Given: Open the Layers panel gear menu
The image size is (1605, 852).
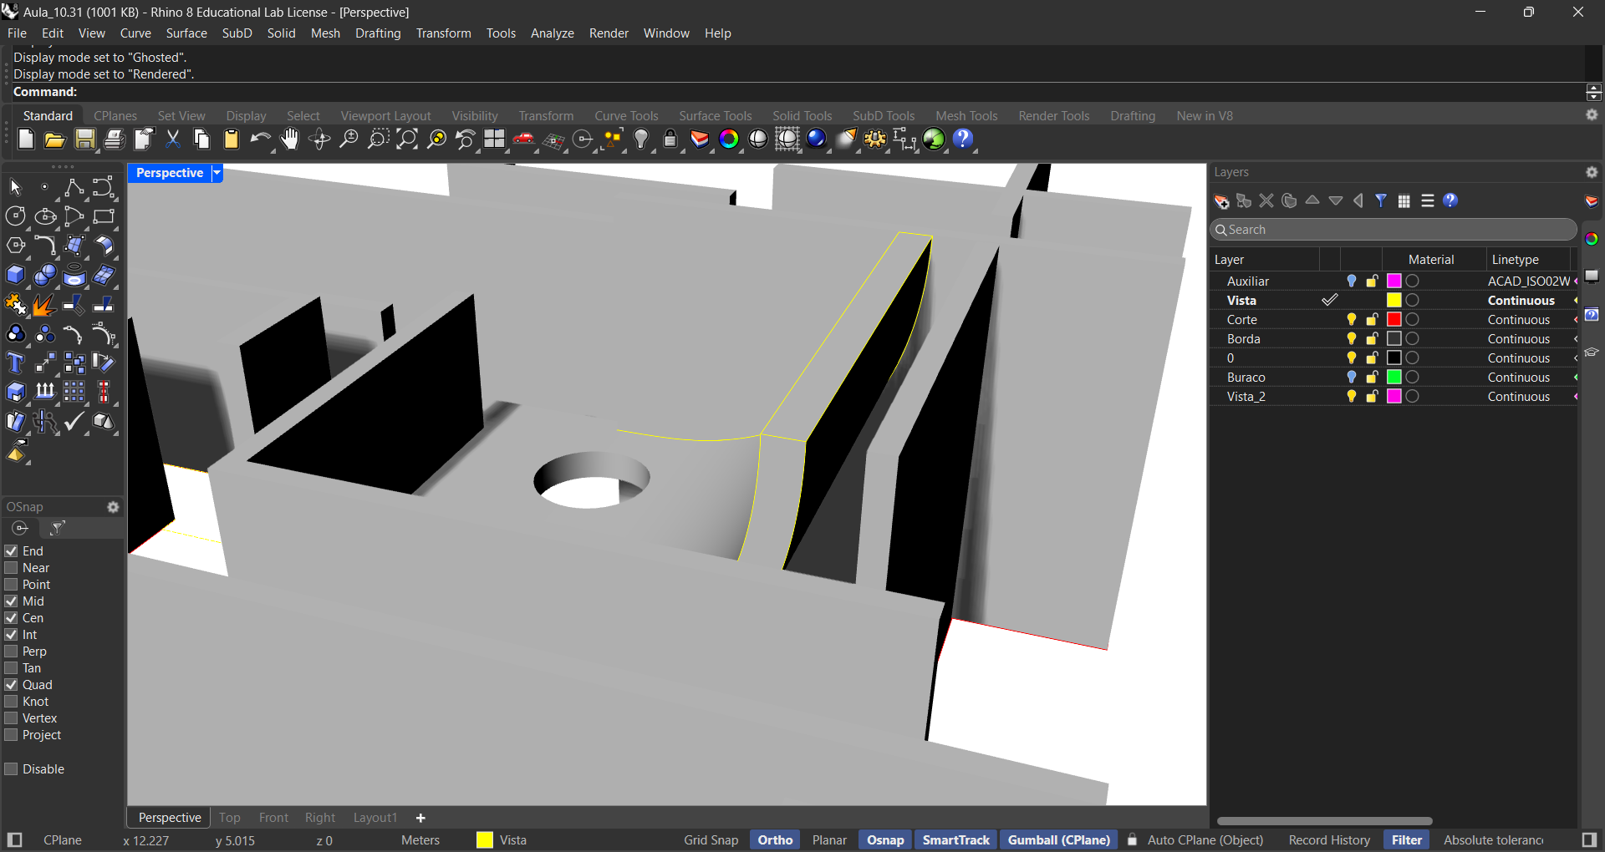Looking at the screenshot, I should tap(1592, 172).
